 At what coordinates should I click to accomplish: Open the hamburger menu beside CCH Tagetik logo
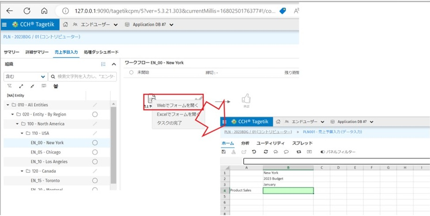point(5,25)
